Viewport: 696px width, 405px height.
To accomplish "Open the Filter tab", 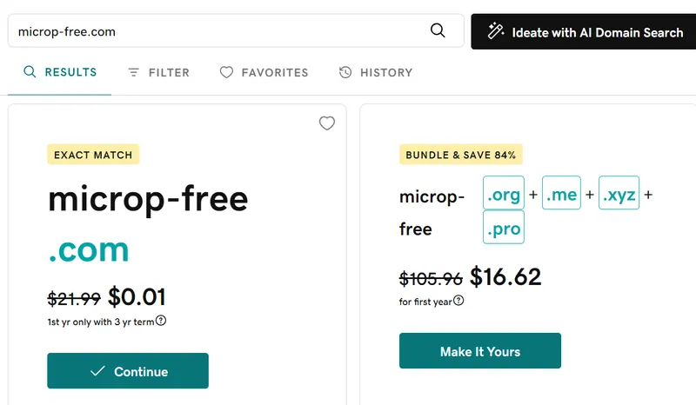I will click(x=158, y=72).
